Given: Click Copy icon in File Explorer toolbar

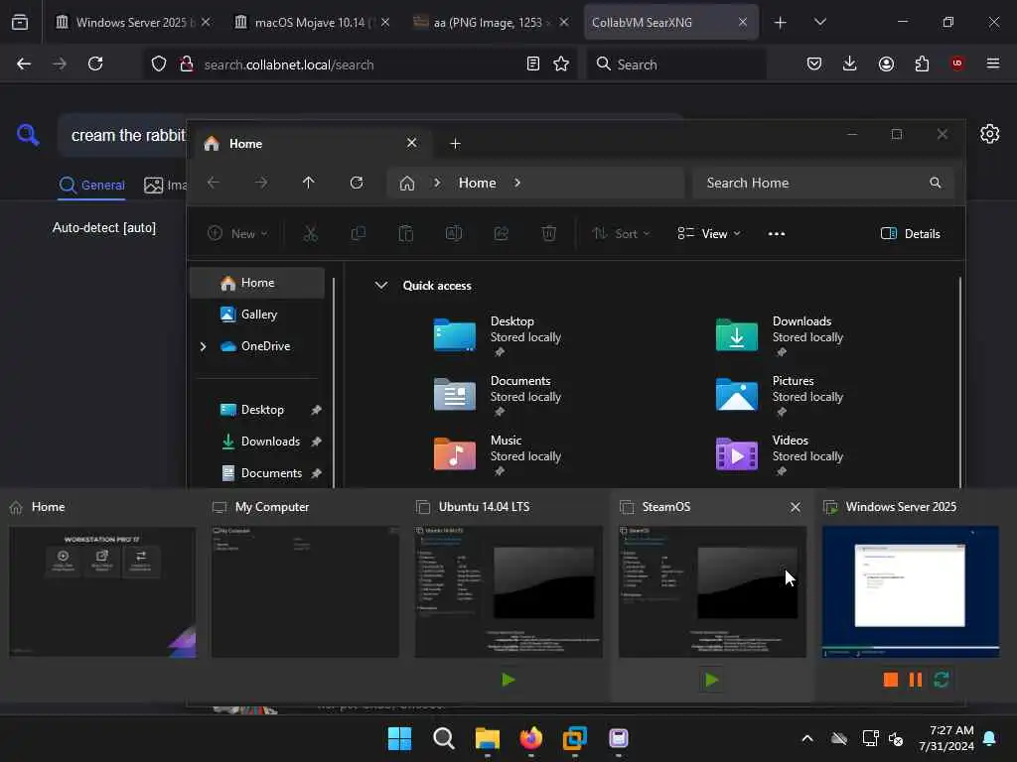Looking at the screenshot, I should click(x=358, y=234).
